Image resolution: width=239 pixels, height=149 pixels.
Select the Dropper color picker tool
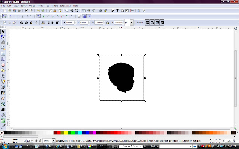(x=3, y=126)
